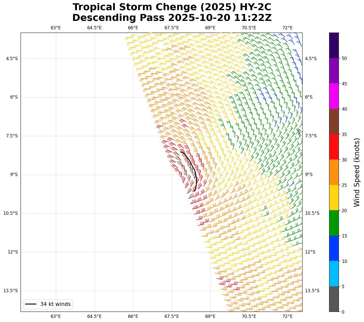Screen dimensions: 364x322
Task: Pick the orange 25-30 knot colorbar band
Action: [334, 172]
